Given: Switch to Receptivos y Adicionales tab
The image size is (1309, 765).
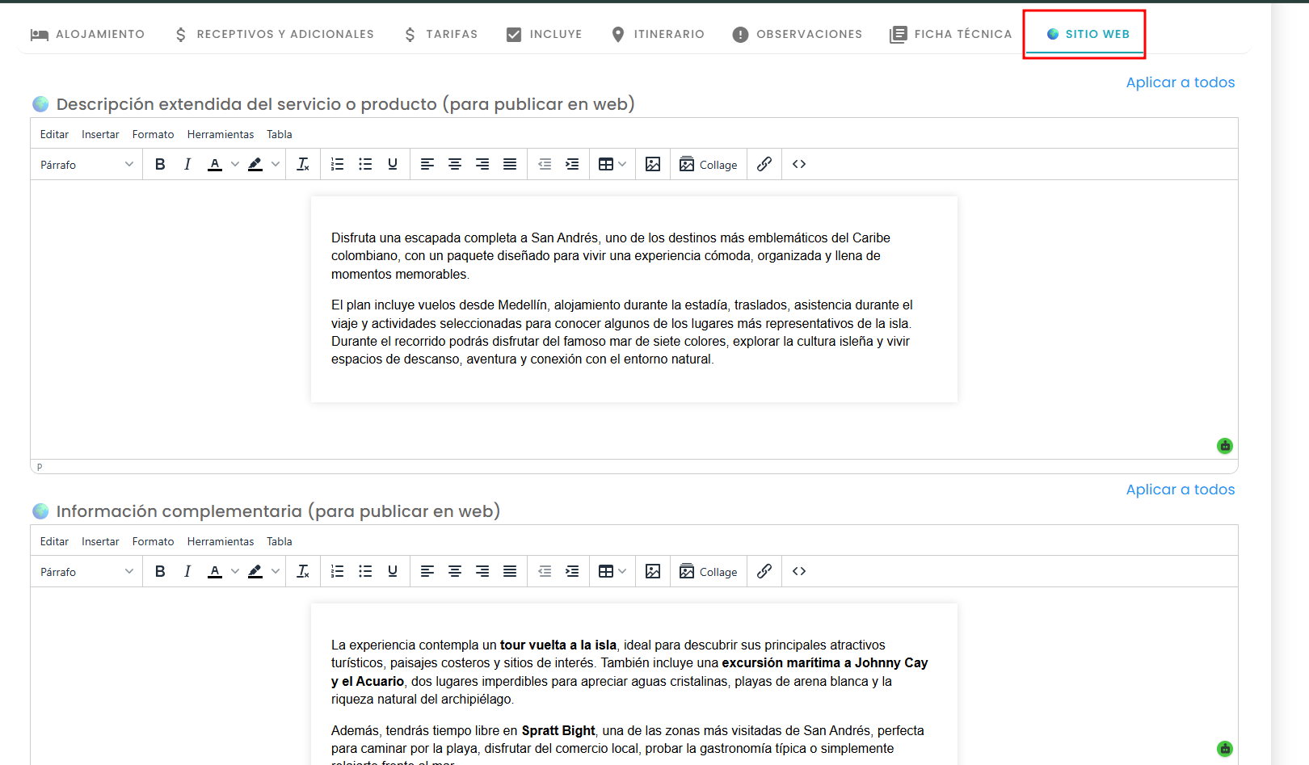Looking at the screenshot, I should point(274,34).
